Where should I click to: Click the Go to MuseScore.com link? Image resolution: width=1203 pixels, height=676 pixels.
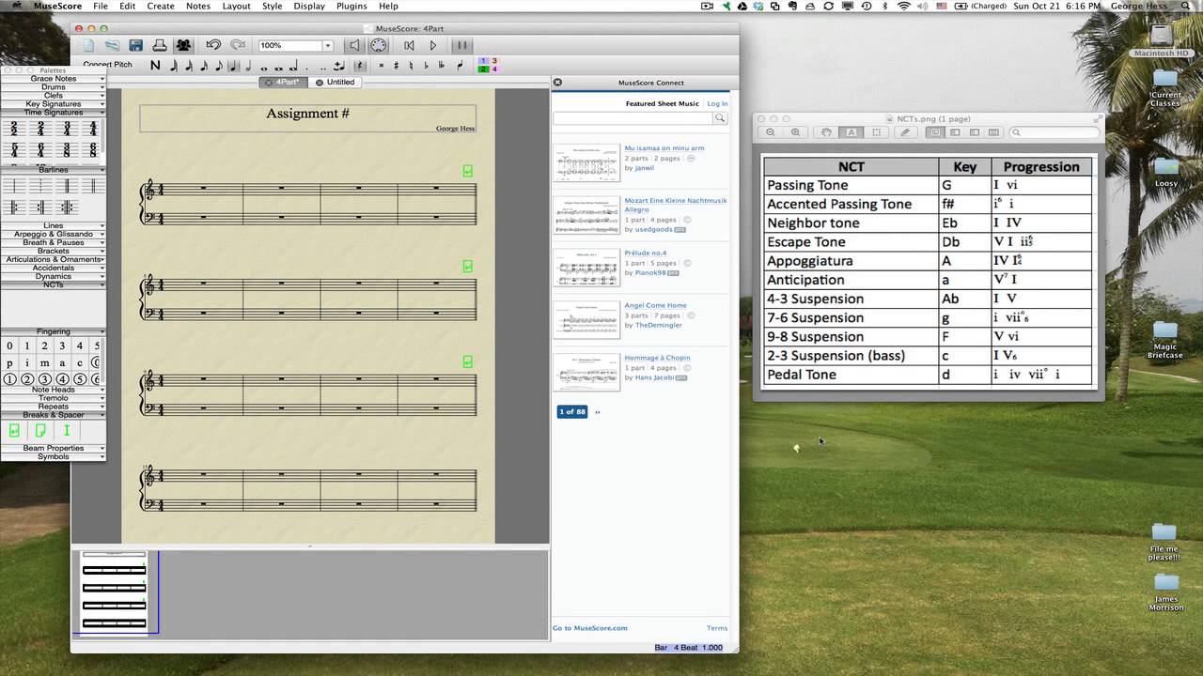[x=590, y=628]
